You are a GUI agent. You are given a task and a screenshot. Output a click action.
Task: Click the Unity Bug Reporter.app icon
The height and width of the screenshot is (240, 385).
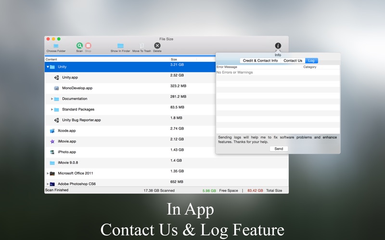[56, 120]
